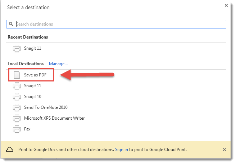Click the Save as PDF document icon
Image resolution: width=236 pixels, height=164 pixels.
[17, 75]
